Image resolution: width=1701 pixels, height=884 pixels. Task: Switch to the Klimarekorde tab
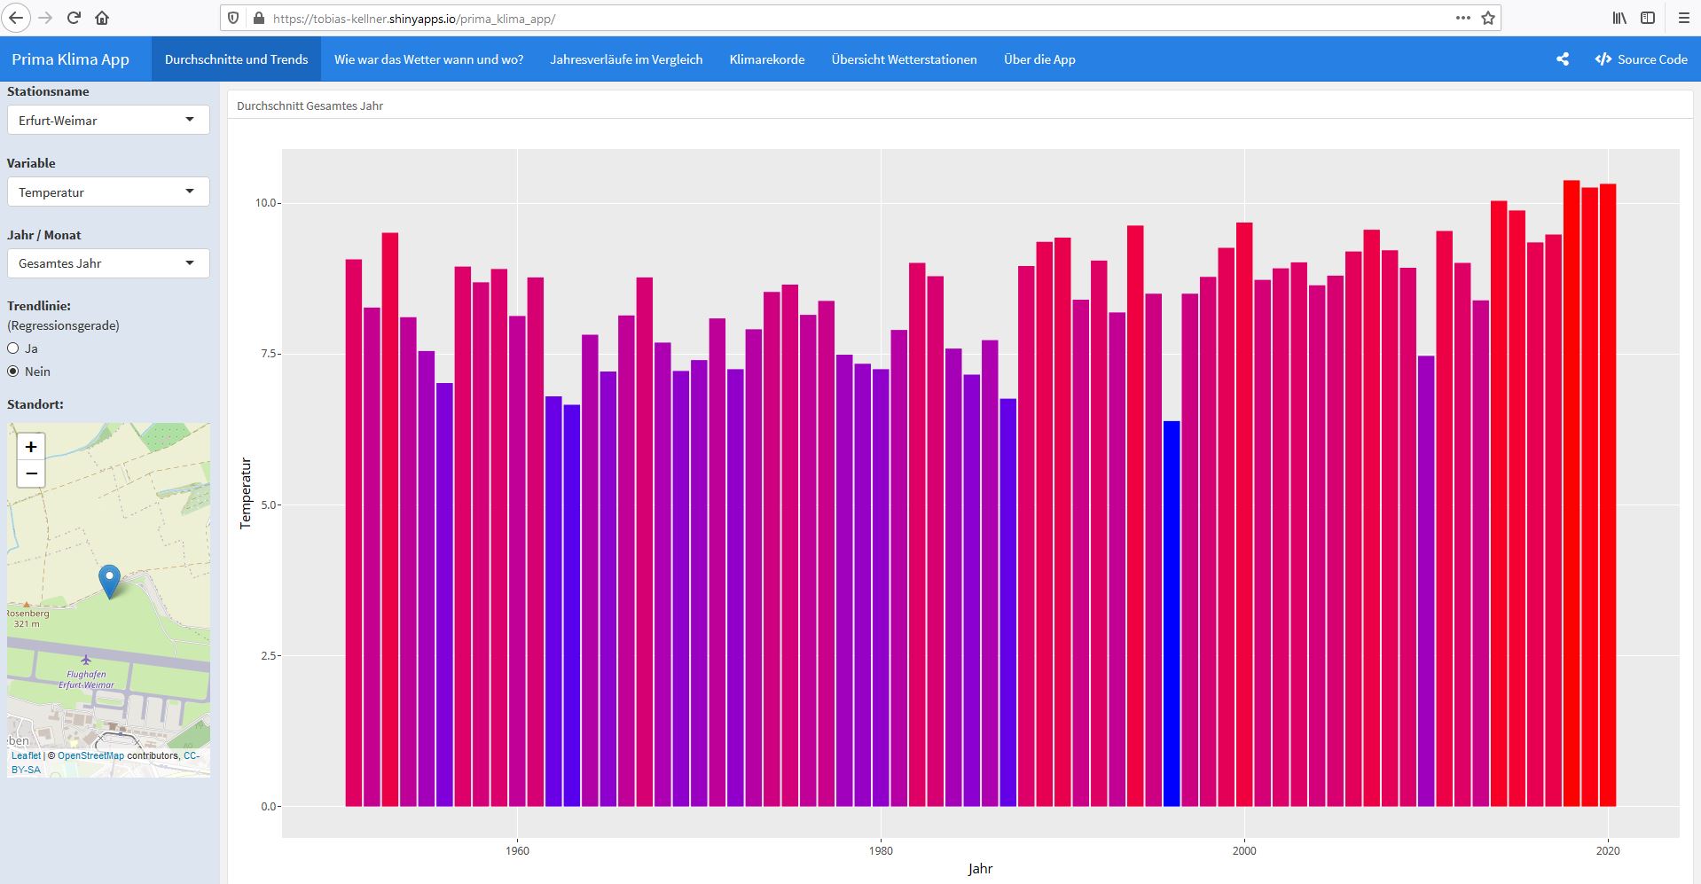coord(766,59)
